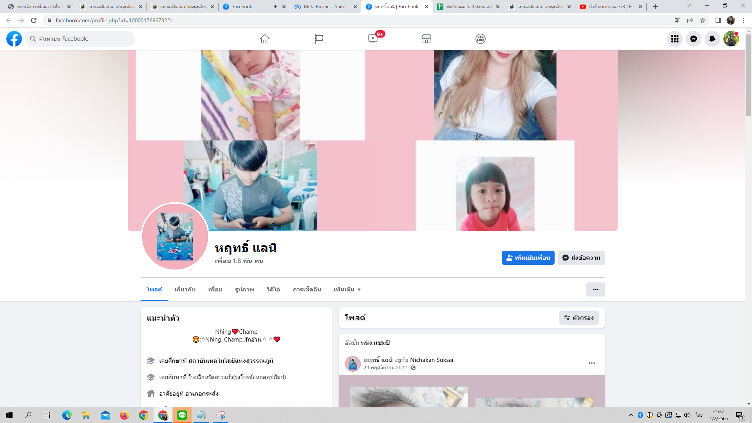Open the Groups icon
The width and height of the screenshot is (752, 423).
tap(481, 39)
